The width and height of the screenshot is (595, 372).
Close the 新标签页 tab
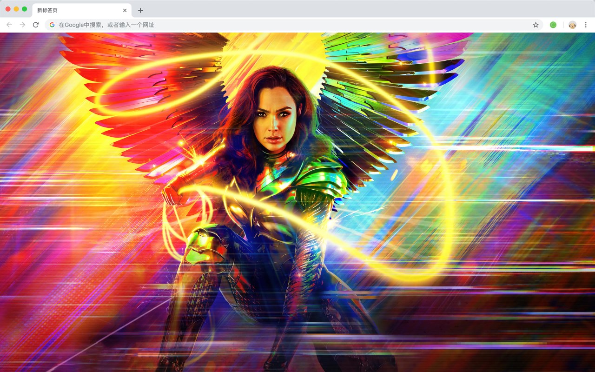pos(125,10)
